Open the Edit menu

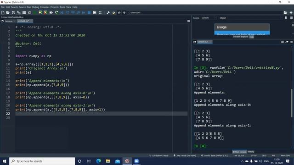click(8, 7)
